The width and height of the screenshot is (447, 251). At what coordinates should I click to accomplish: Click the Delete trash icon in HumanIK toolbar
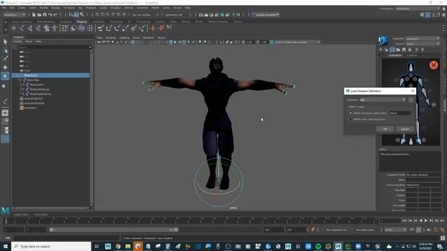[x=410, y=50]
